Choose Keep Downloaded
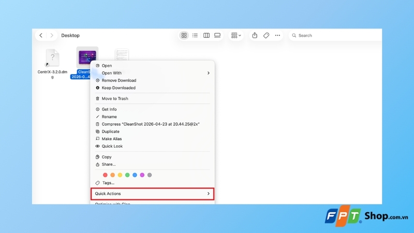 152,88
